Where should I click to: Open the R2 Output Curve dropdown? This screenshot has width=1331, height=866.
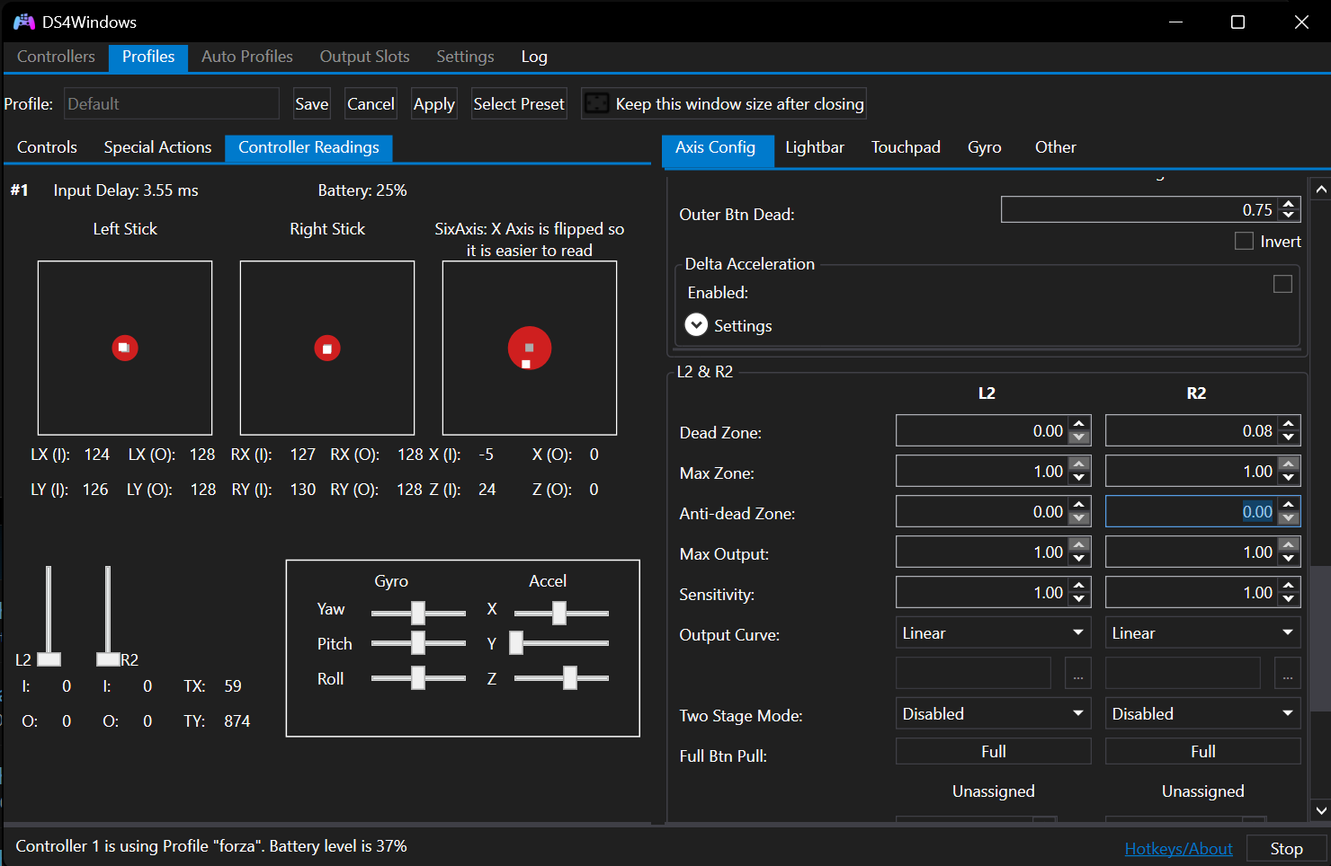coord(1202,633)
